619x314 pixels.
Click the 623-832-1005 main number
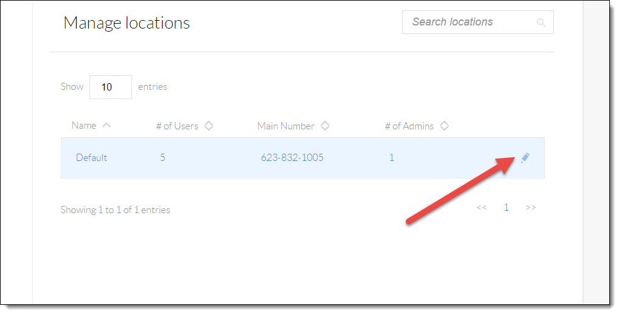click(x=292, y=157)
